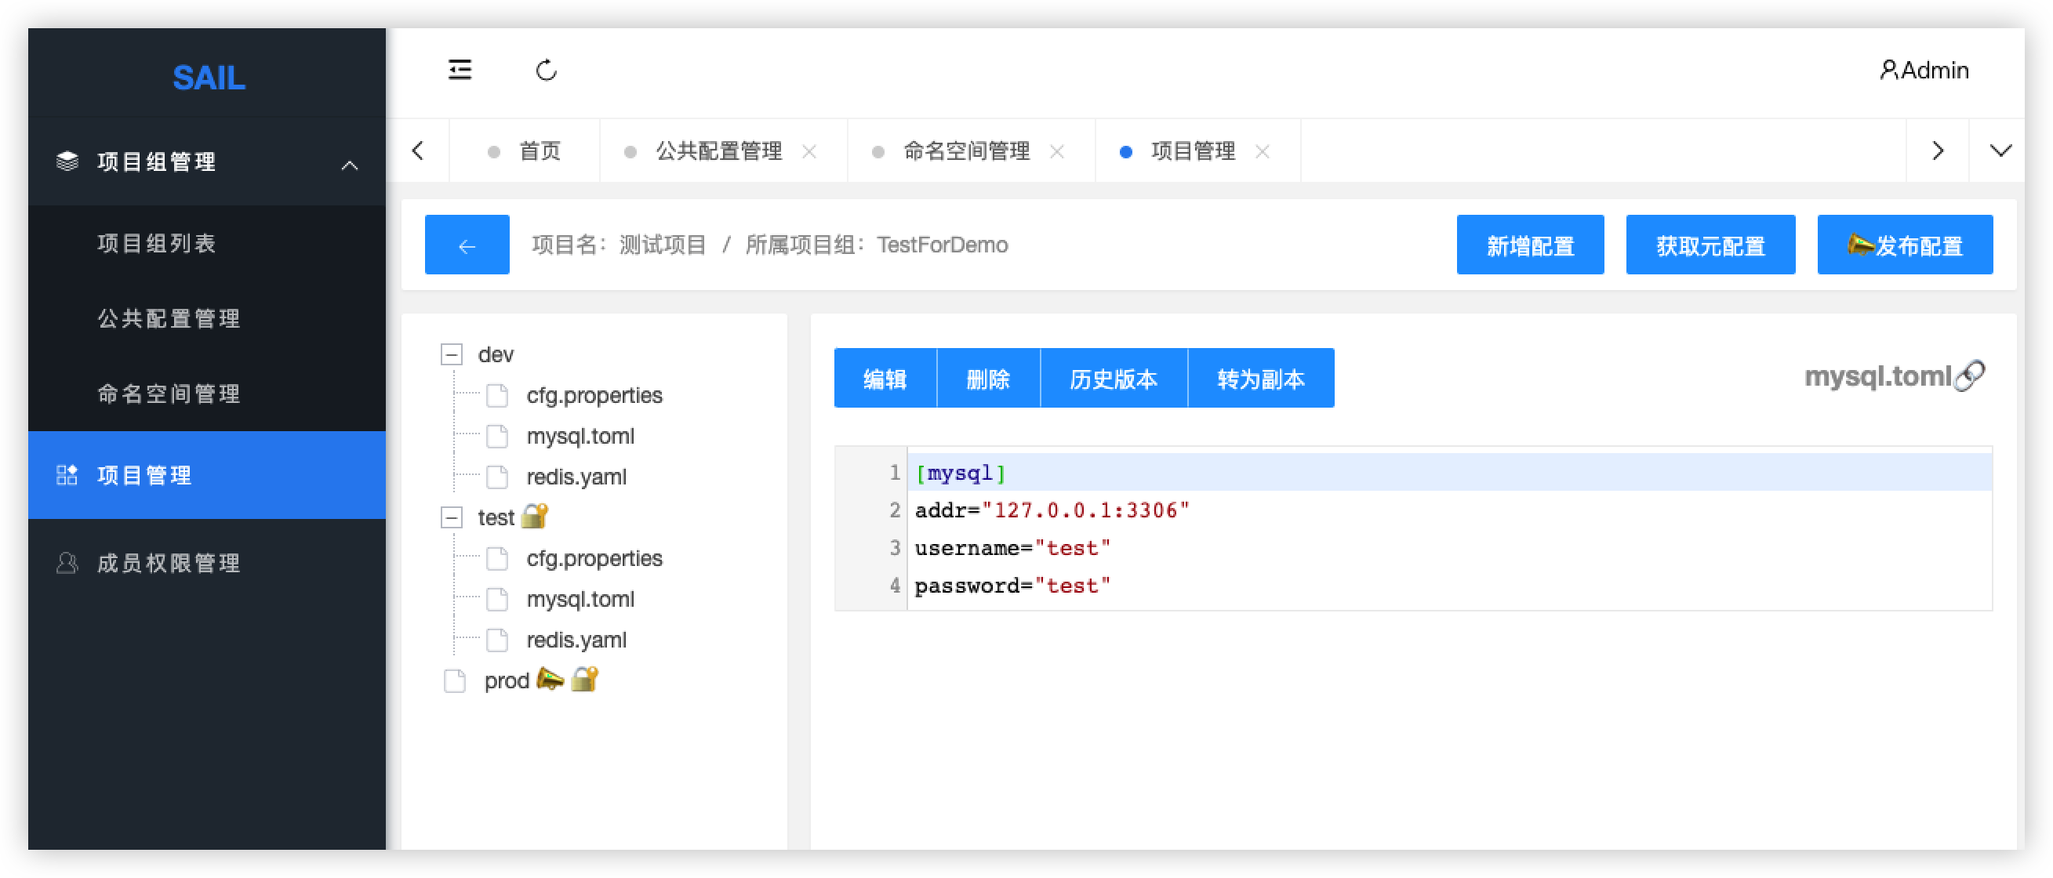Screen dimensions: 2053x878
Task: Click the right tab scroll arrow
Action: coord(1937,150)
